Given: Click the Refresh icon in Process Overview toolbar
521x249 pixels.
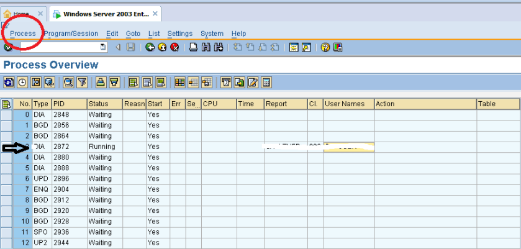Looking at the screenshot, I should (x=9, y=82).
